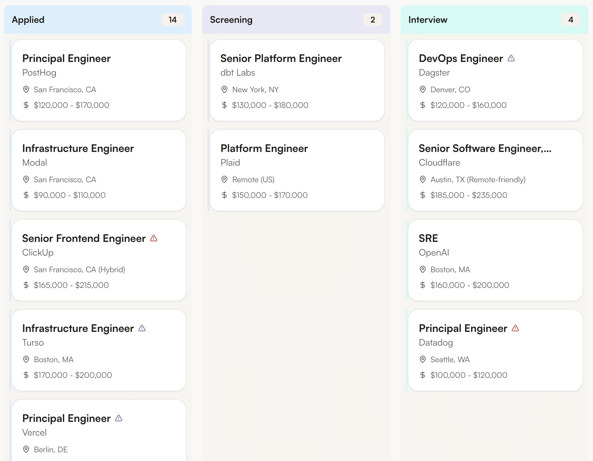Screen dimensions: 593x461
Task: Click location pin icon on dbt Labs card
Action: pyautogui.click(x=224, y=89)
